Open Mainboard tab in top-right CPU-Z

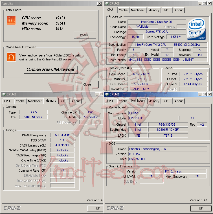pyautogui.click(x=138, y=10)
